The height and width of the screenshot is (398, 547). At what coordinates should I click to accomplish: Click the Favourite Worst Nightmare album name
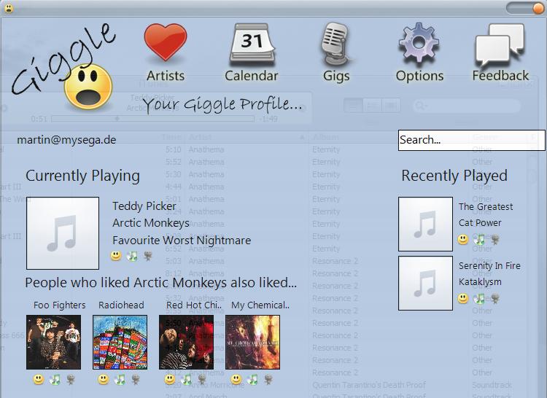tap(182, 241)
